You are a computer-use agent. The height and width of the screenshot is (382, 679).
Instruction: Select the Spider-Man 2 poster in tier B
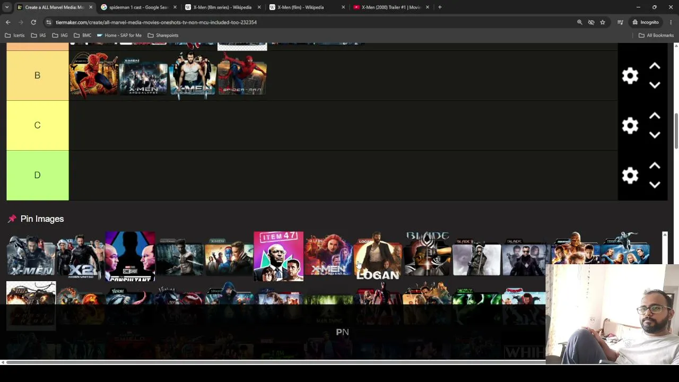(93, 75)
